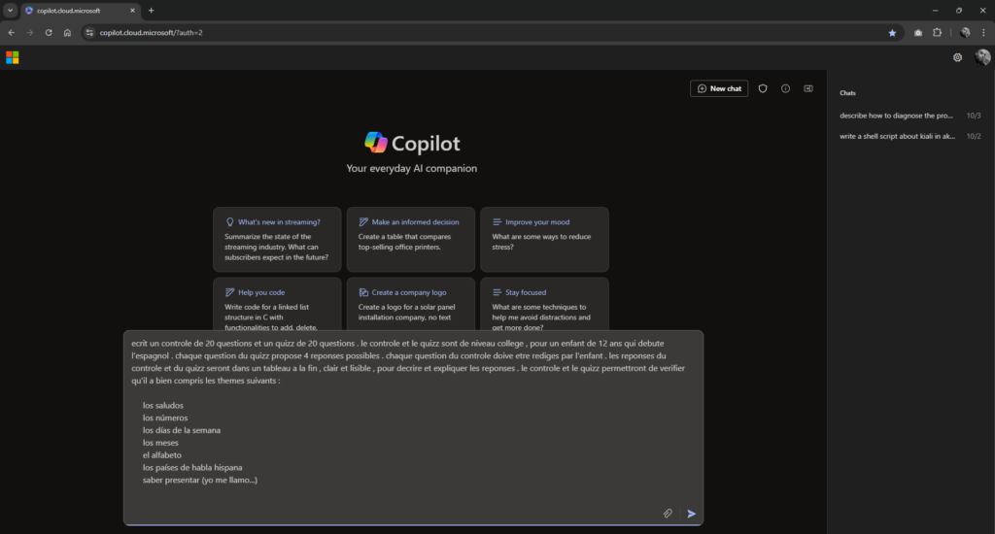Viewport: 995px width, 534px height.
Task: Start a New chat
Action: (x=719, y=88)
